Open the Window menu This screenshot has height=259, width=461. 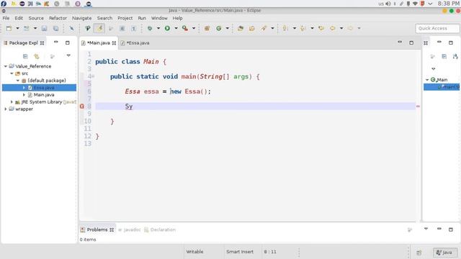159,18
